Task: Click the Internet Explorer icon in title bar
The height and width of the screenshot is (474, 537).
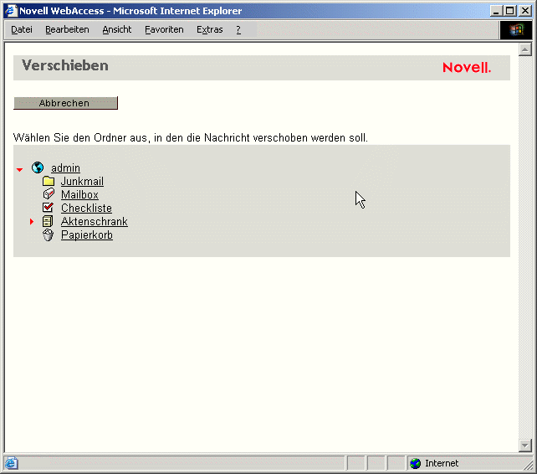Action: (x=11, y=11)
